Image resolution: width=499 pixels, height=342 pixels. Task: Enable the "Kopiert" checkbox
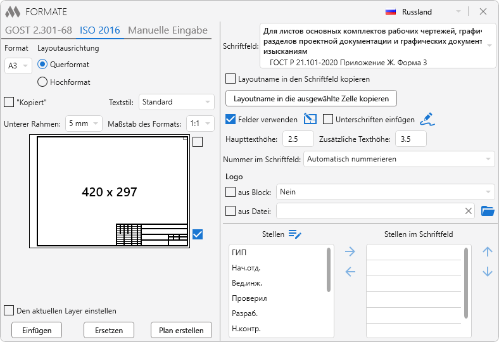coord(9,102)
